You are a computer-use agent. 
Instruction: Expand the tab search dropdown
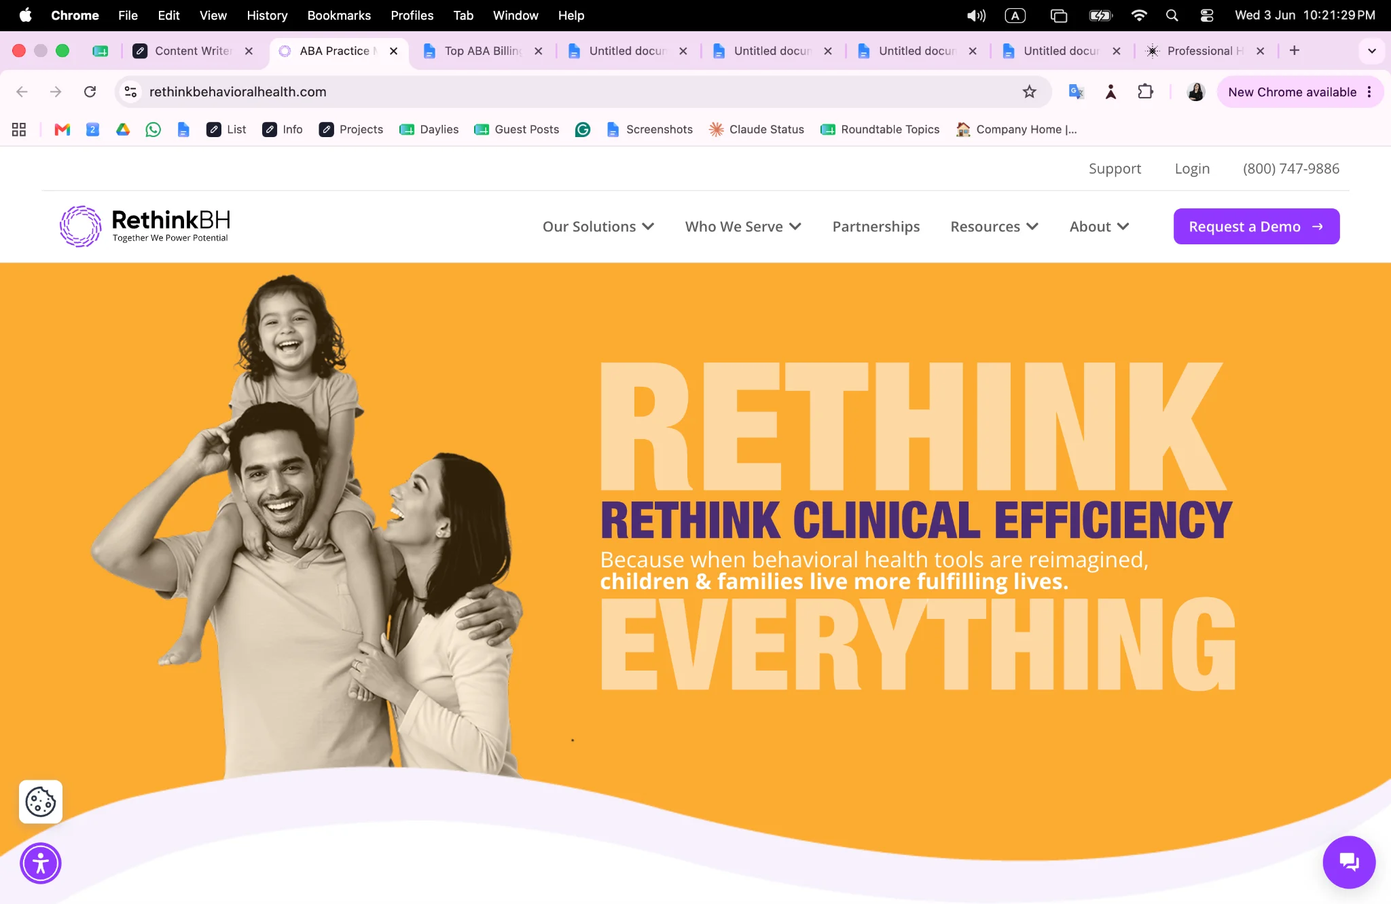[x=1371, y=51]
